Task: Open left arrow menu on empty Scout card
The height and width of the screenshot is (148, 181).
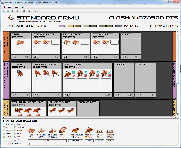Action: pos(118,95)
